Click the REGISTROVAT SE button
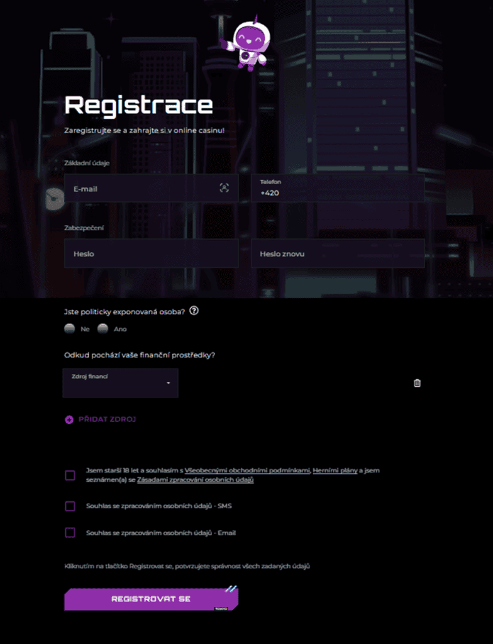Viewport: 493px width, 644px height. 151,599
